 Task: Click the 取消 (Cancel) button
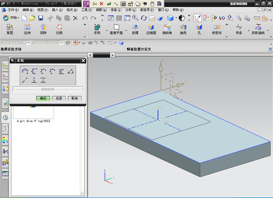(x=74, y=98)
